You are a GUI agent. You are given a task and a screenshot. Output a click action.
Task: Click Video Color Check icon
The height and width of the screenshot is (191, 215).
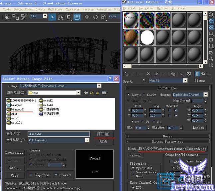211,40
